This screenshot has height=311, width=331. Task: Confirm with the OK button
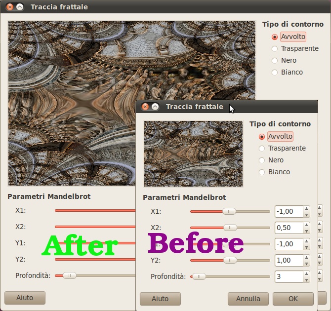(x=293, y=299)
